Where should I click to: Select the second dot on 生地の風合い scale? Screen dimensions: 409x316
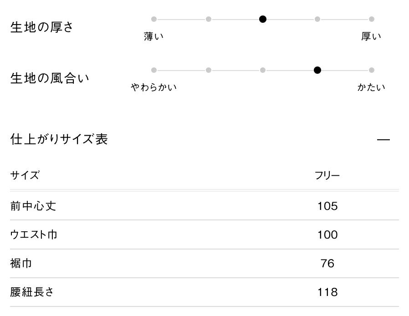pyautogui.click(x=208, y=70)
